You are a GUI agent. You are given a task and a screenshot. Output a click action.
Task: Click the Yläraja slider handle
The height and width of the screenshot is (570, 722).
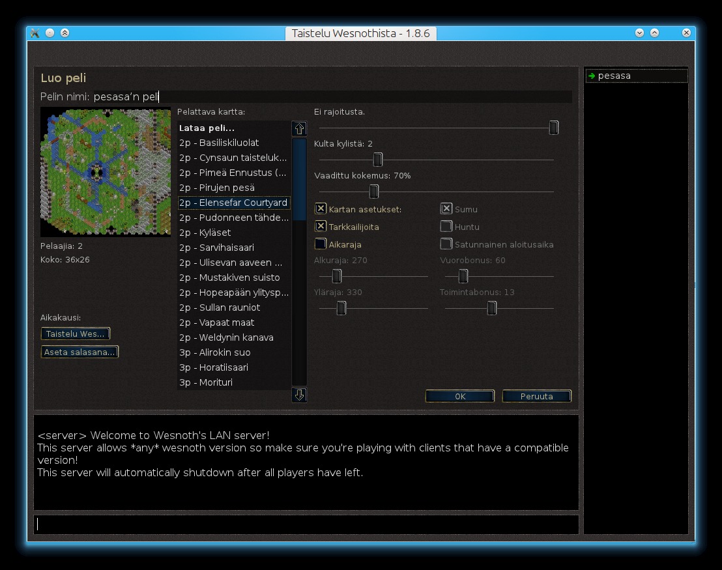click(x=341, y=308)
